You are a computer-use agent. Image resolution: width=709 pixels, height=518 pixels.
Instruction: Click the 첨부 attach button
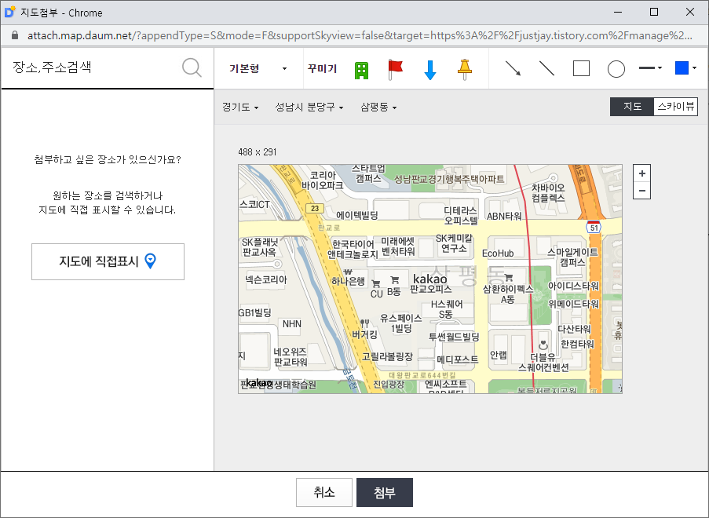385,492
